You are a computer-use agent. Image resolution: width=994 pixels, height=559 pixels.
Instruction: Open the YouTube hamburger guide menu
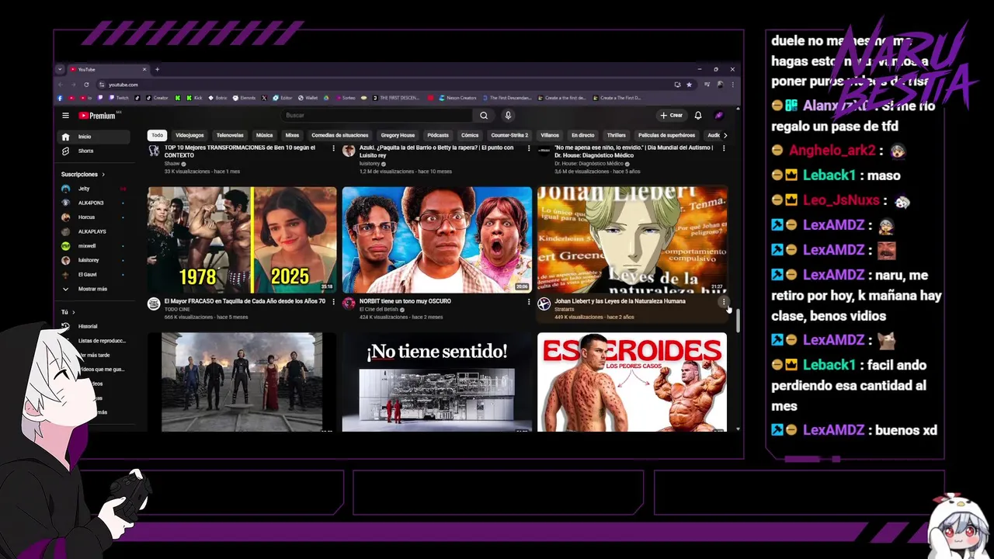[x=65, y=116]
